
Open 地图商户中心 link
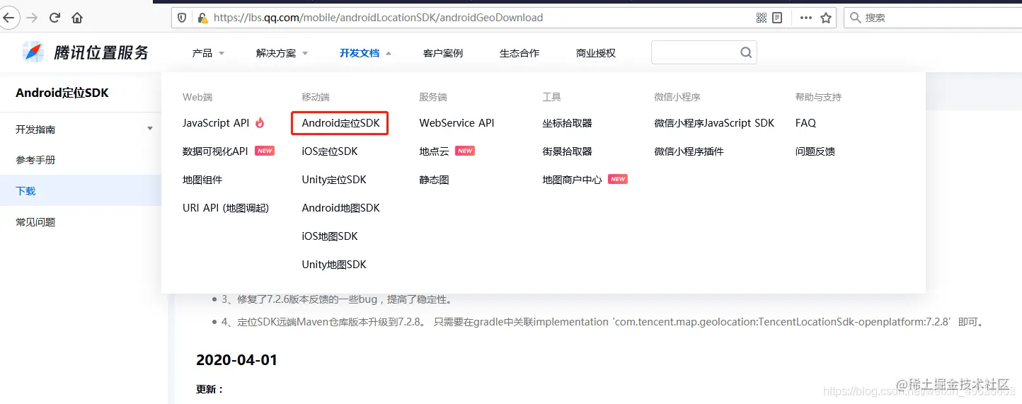pyautogui.click(x=572, y=180)
